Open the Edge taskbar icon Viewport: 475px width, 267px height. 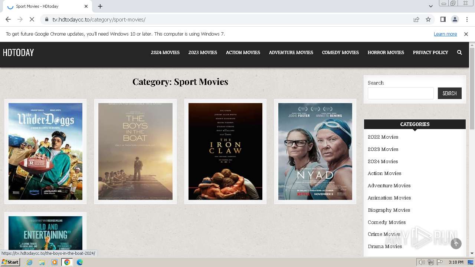coord(80,262)
